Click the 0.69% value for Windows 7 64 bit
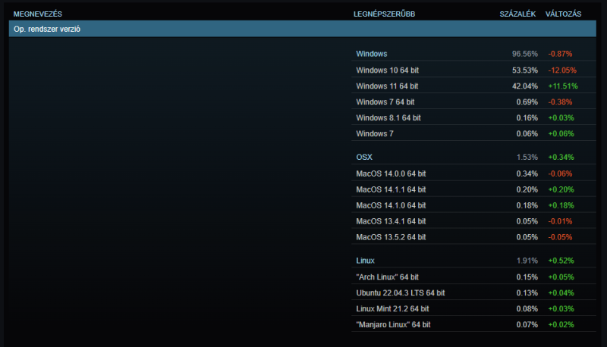 (x=527, y=102)
